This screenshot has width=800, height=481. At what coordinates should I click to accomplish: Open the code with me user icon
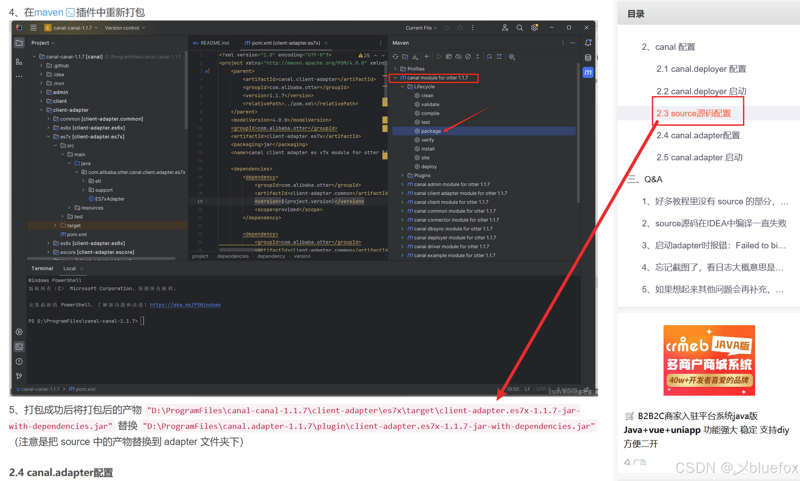(505, 28)
